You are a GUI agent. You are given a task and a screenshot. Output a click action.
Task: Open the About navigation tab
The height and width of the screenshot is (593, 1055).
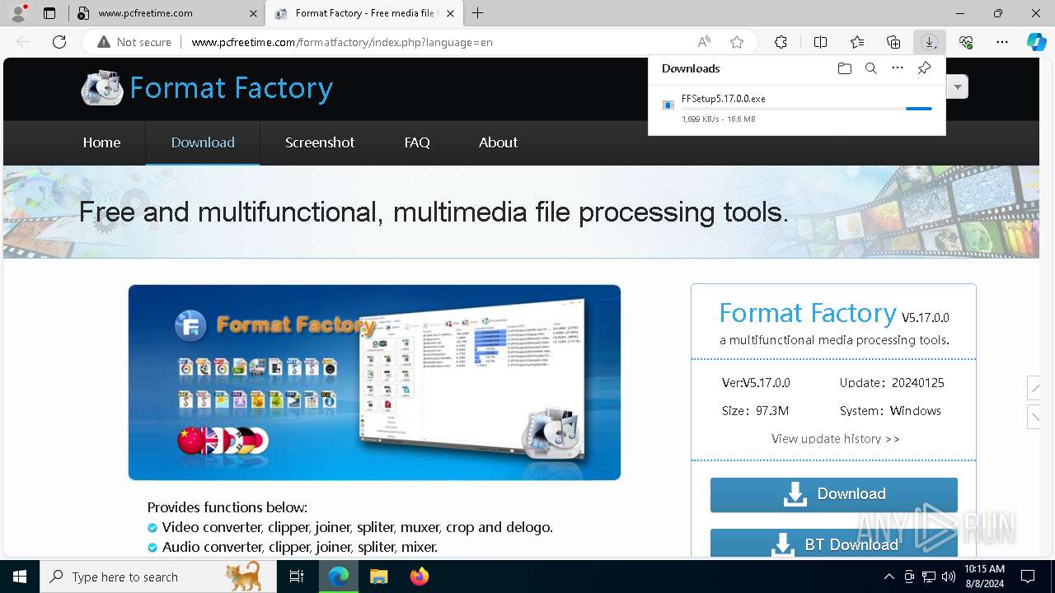pos(498,142)
